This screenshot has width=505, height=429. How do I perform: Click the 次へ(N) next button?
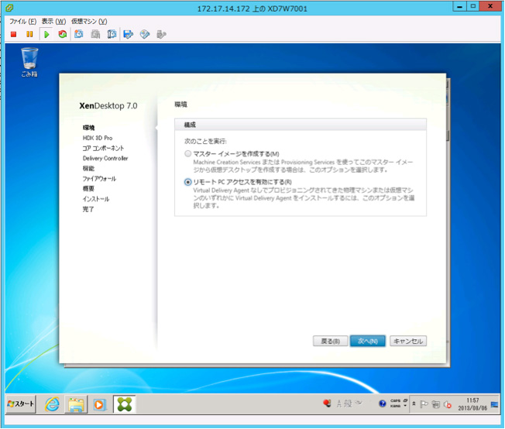(367, 341)
